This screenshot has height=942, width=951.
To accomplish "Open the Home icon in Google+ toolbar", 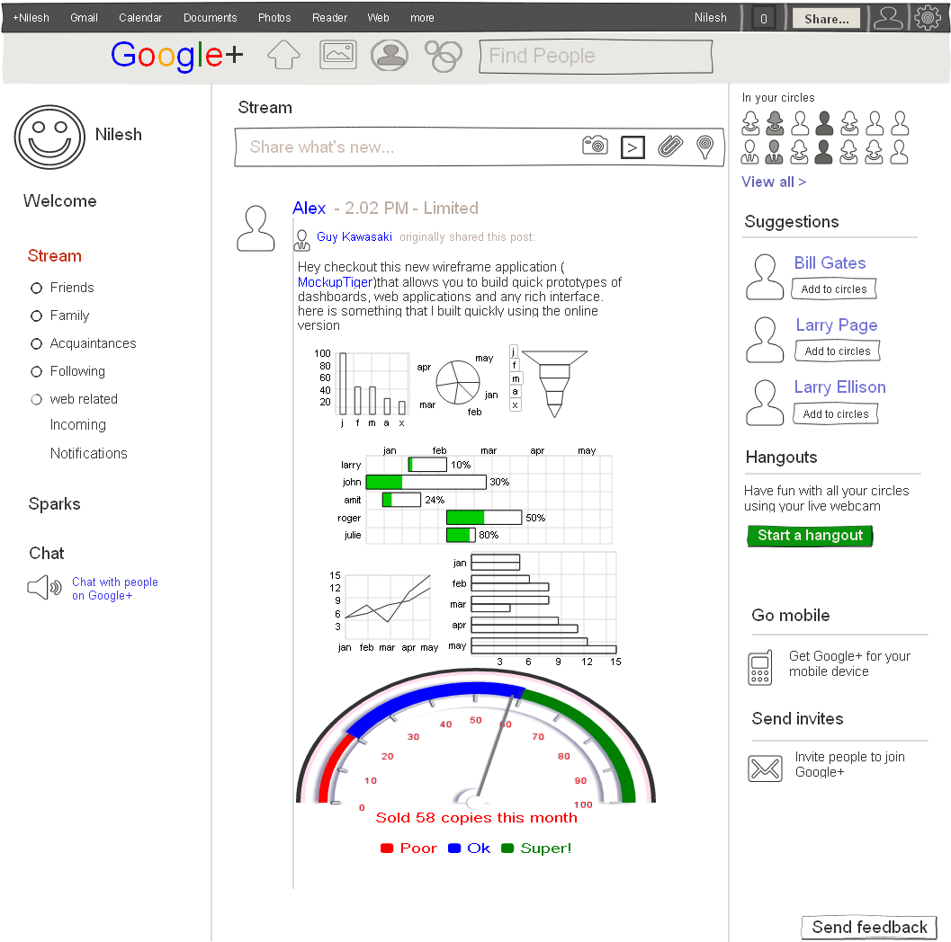I will coord(283,55).
